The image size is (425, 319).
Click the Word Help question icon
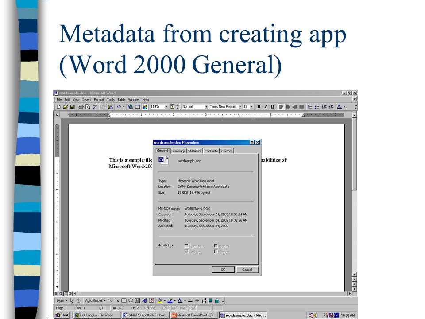pyautogui.click(x=172, y=107)
